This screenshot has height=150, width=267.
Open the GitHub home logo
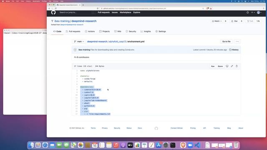click(53, 12)
